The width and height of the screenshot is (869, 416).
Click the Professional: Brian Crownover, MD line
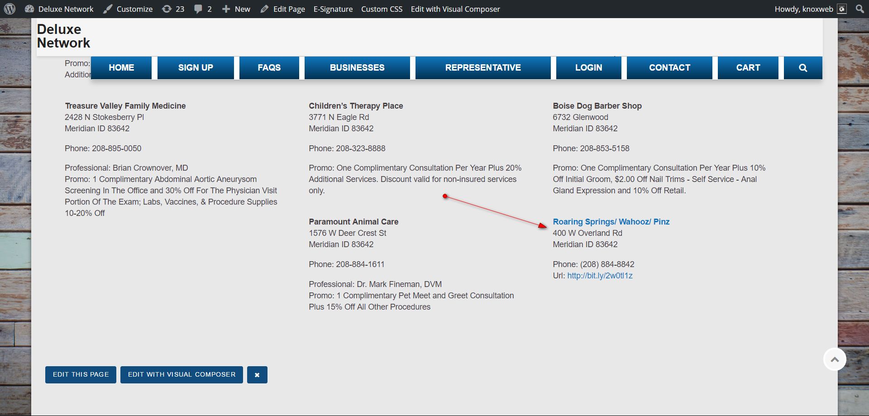point(126,168)
